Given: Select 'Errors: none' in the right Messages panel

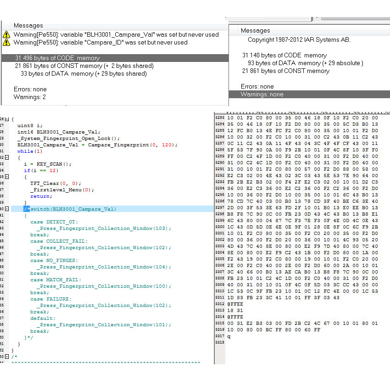Looking at the screenshot, I should [257, 87].
